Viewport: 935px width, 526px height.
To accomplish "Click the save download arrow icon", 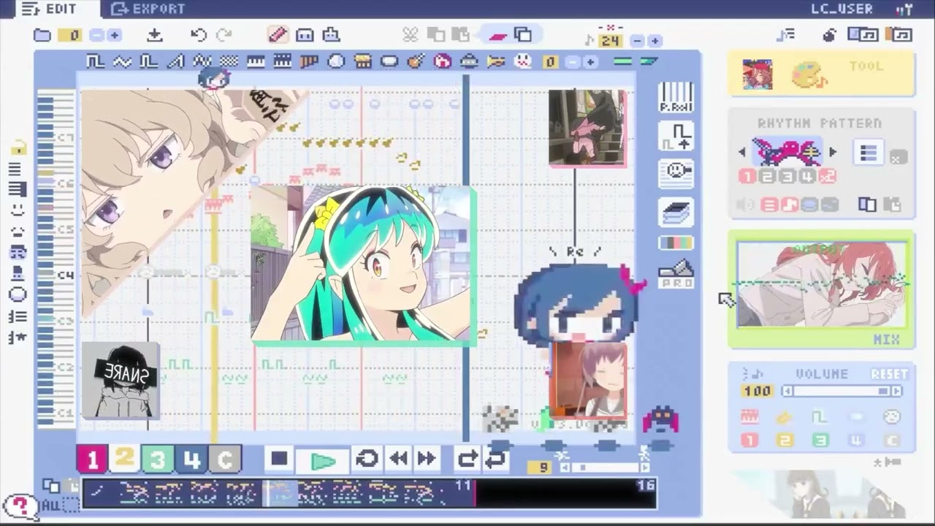I will point(154,35).
